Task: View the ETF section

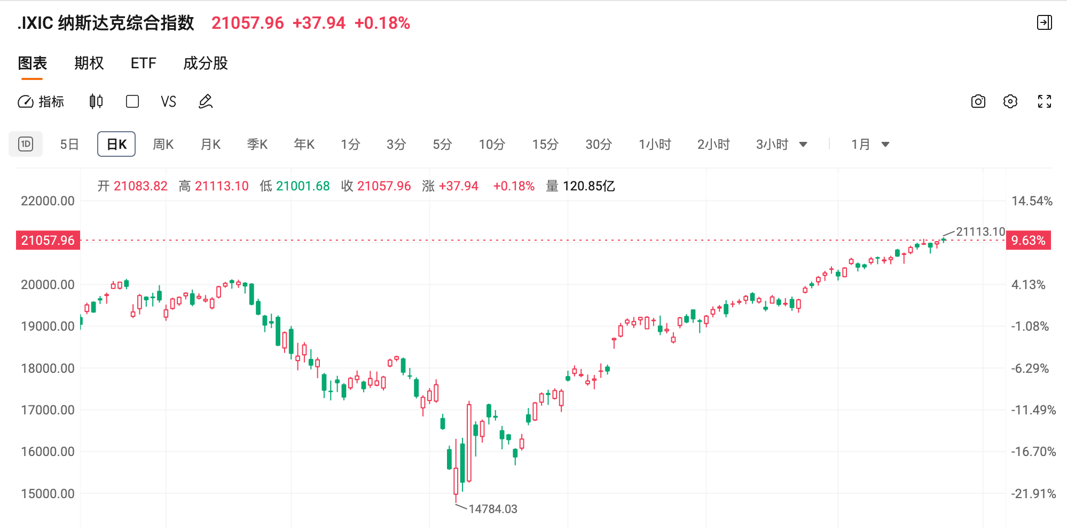Action: [143, 63]
